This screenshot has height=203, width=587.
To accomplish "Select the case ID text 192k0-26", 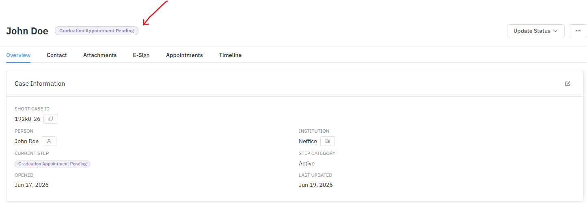I will coord(28,119).
